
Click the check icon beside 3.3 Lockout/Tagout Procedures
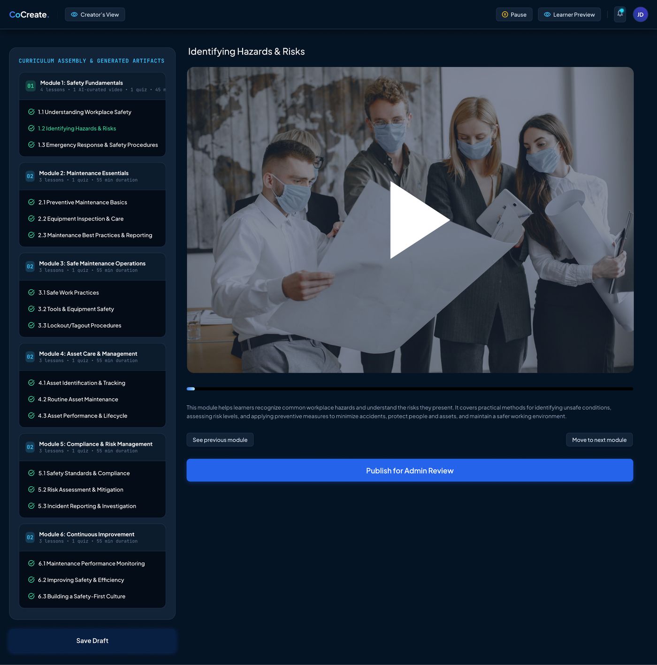tap(31, 325)
